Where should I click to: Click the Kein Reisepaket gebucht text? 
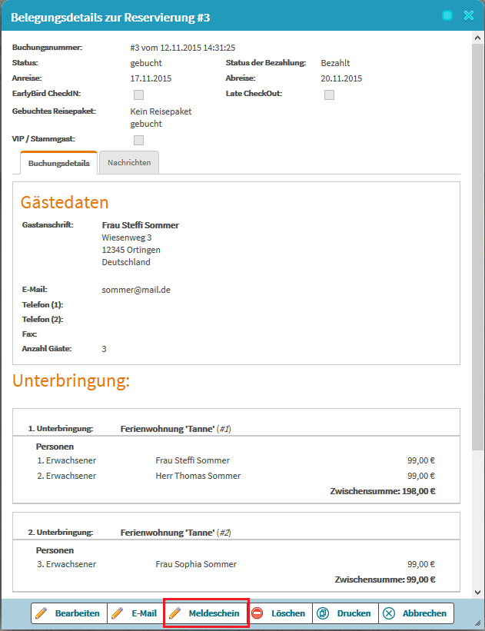tap(161, 118)
